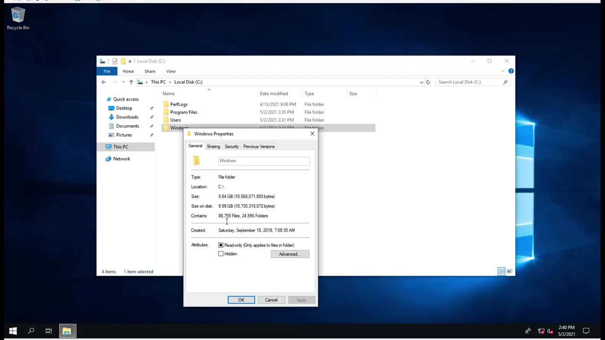605x340 pixels.
Task: Click Desktop in Quick access
Action: 124,108
